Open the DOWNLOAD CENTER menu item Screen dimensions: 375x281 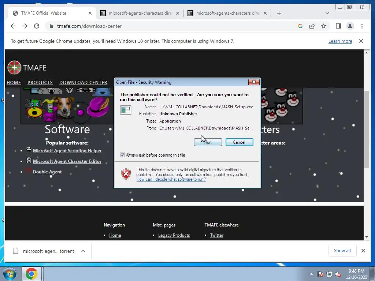point(83,82)
